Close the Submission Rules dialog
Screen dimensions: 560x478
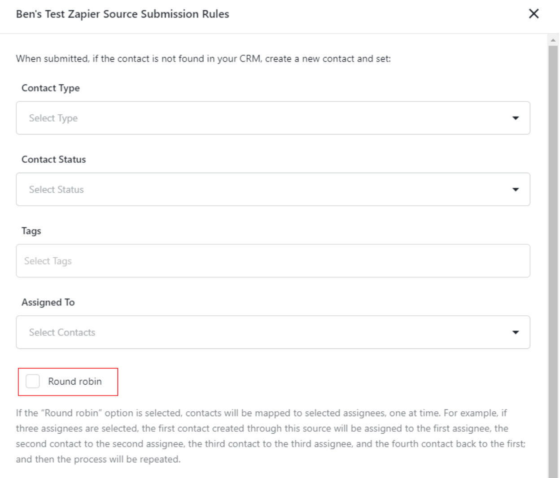point(534,14)
